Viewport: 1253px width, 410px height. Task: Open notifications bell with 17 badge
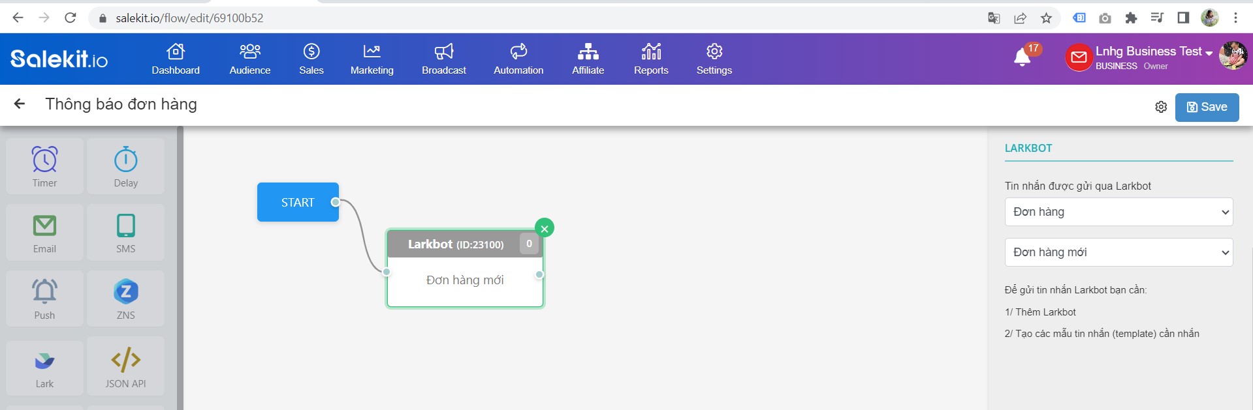point(1023,57)
